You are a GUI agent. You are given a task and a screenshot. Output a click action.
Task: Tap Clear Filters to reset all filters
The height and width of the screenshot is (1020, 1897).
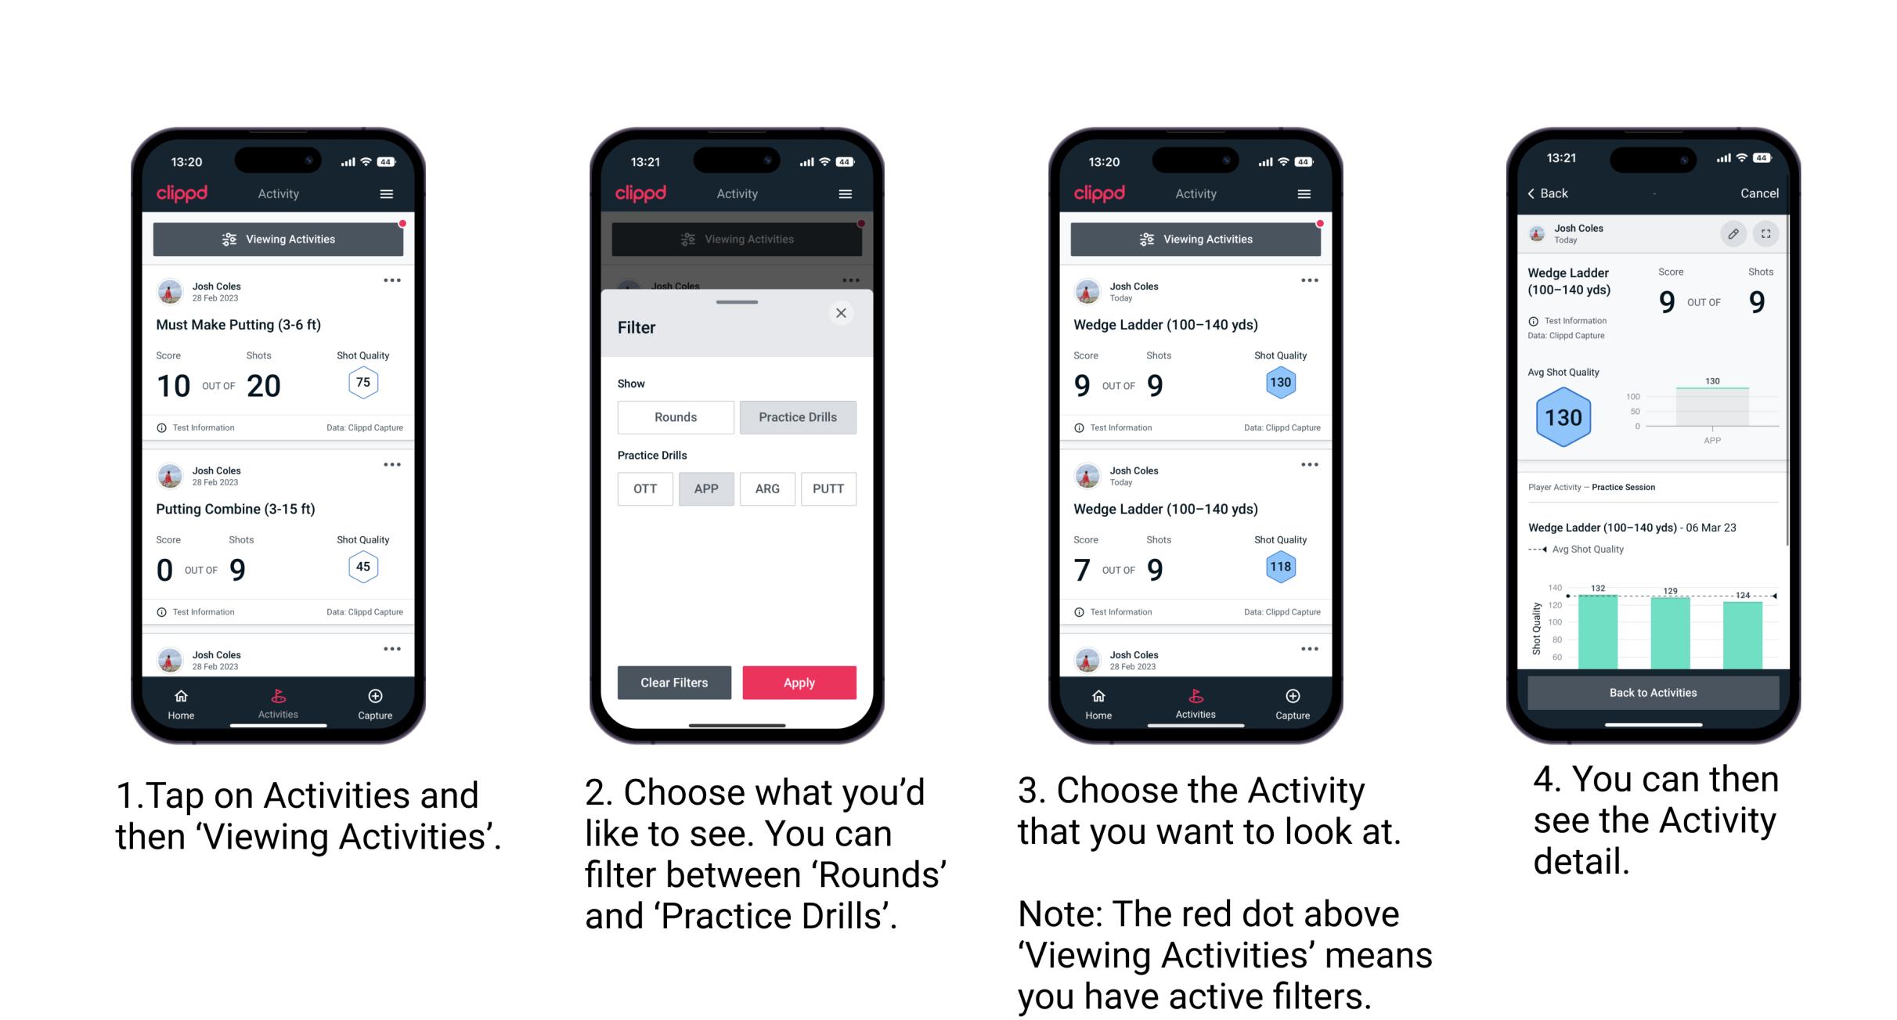672,682
